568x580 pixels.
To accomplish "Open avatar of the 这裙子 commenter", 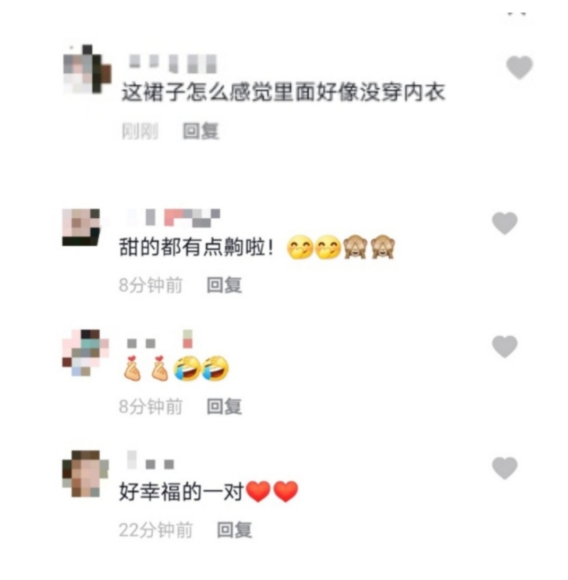I will point(87,69).
